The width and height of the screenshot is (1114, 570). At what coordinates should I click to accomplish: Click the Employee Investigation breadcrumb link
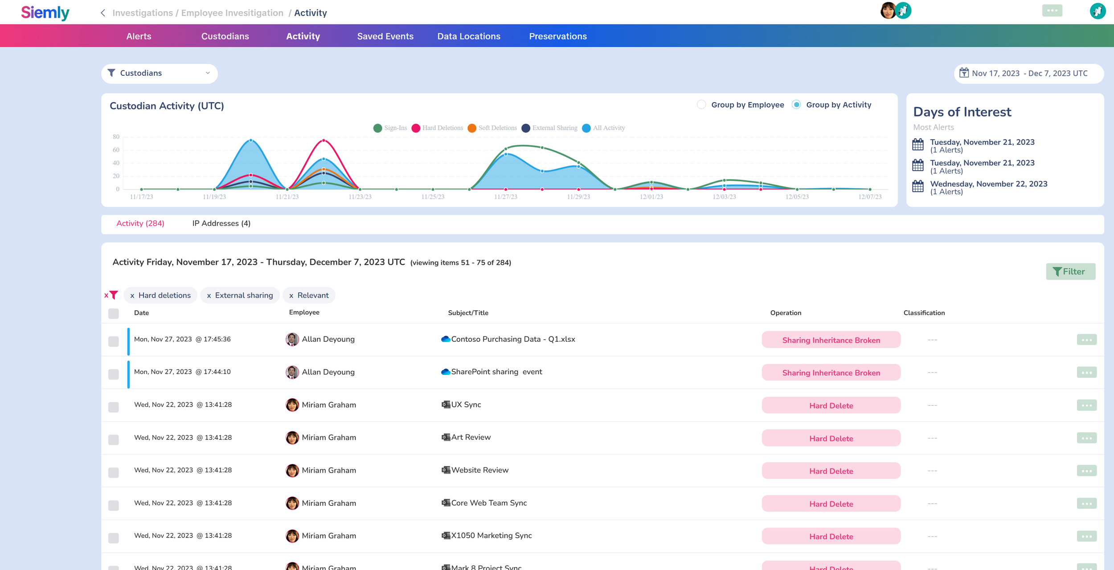coord(232,13)
